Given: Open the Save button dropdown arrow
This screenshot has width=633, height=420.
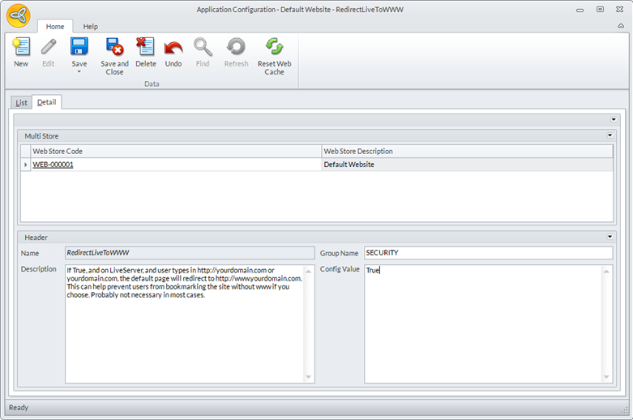Looking at the screenshot, I should (x=79, y=72).
